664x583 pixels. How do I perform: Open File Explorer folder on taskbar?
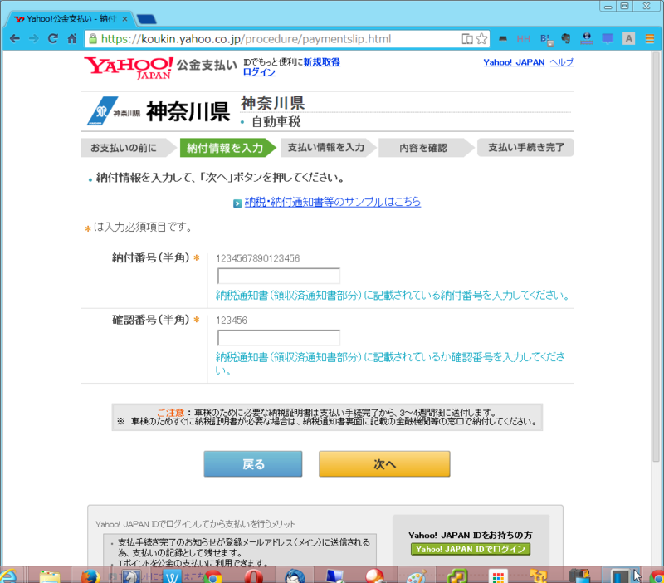tap(50, 576)
